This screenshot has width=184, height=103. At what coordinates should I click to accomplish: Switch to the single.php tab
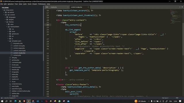[54, 7]
